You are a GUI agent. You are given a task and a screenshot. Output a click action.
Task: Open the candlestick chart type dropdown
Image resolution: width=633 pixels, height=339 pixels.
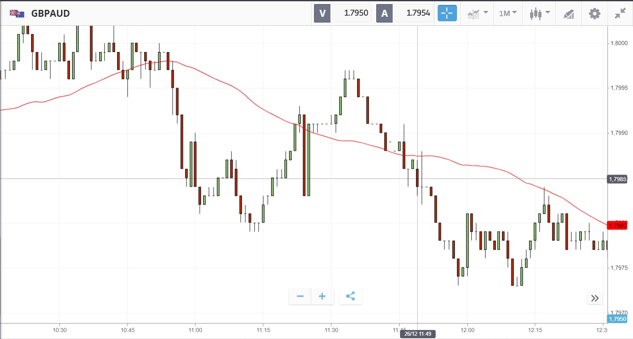[539, 14]
